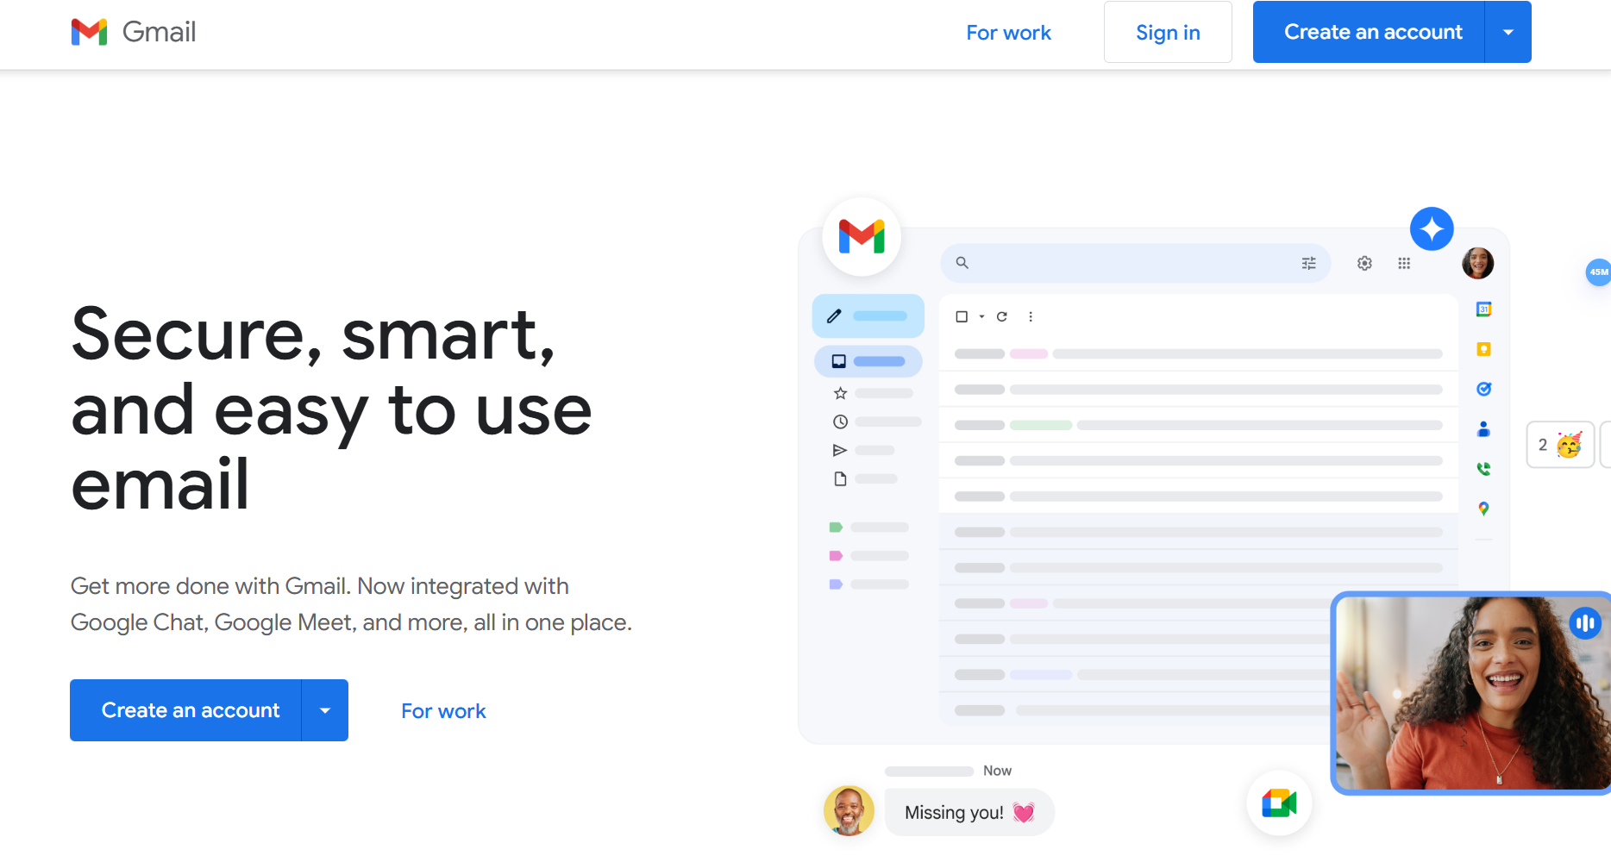Screen dimensions: 1611x862
Task: Click the search bar in mock inbox
Action: 1135,263
